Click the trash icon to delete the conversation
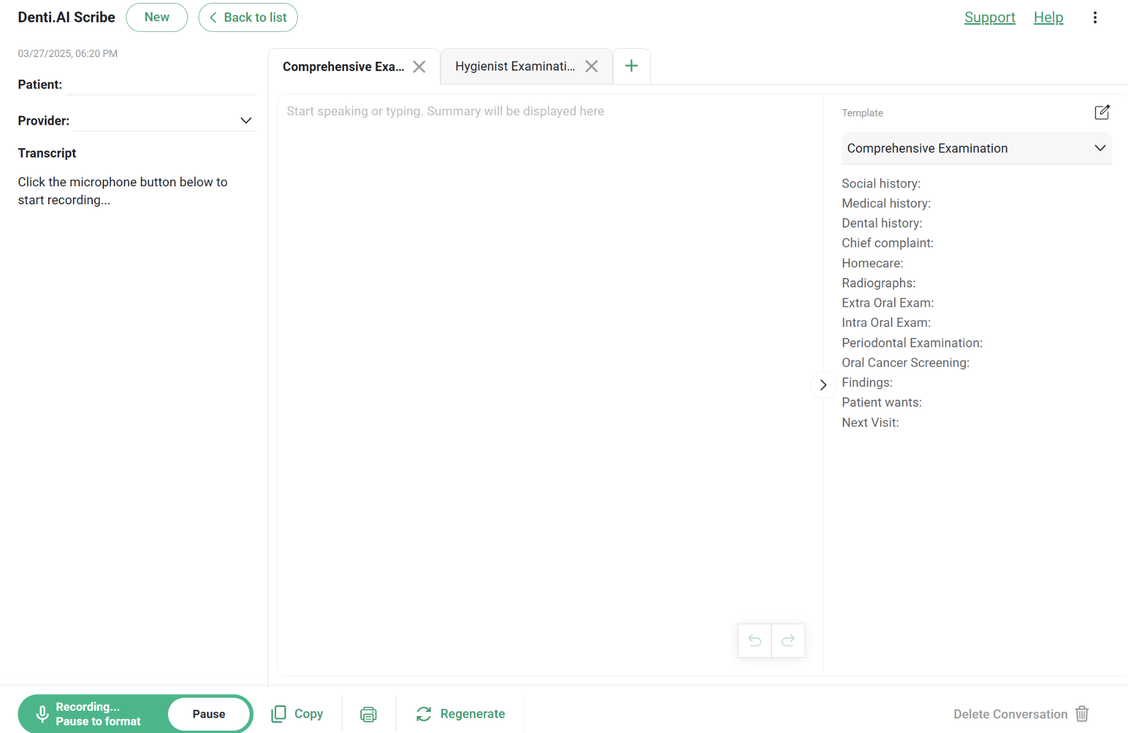This screenshot has height=733, width=1128. pos(1083,714)
